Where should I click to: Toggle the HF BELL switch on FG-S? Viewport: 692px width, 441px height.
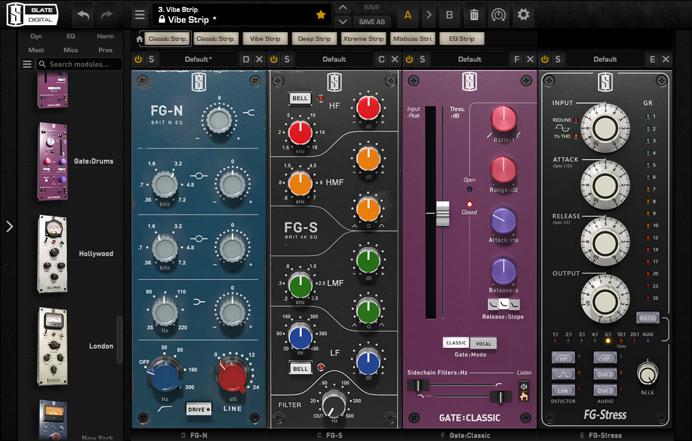coord(300,98)
